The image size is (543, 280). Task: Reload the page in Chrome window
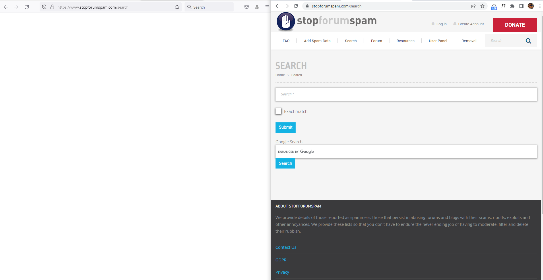click(296, 6)
